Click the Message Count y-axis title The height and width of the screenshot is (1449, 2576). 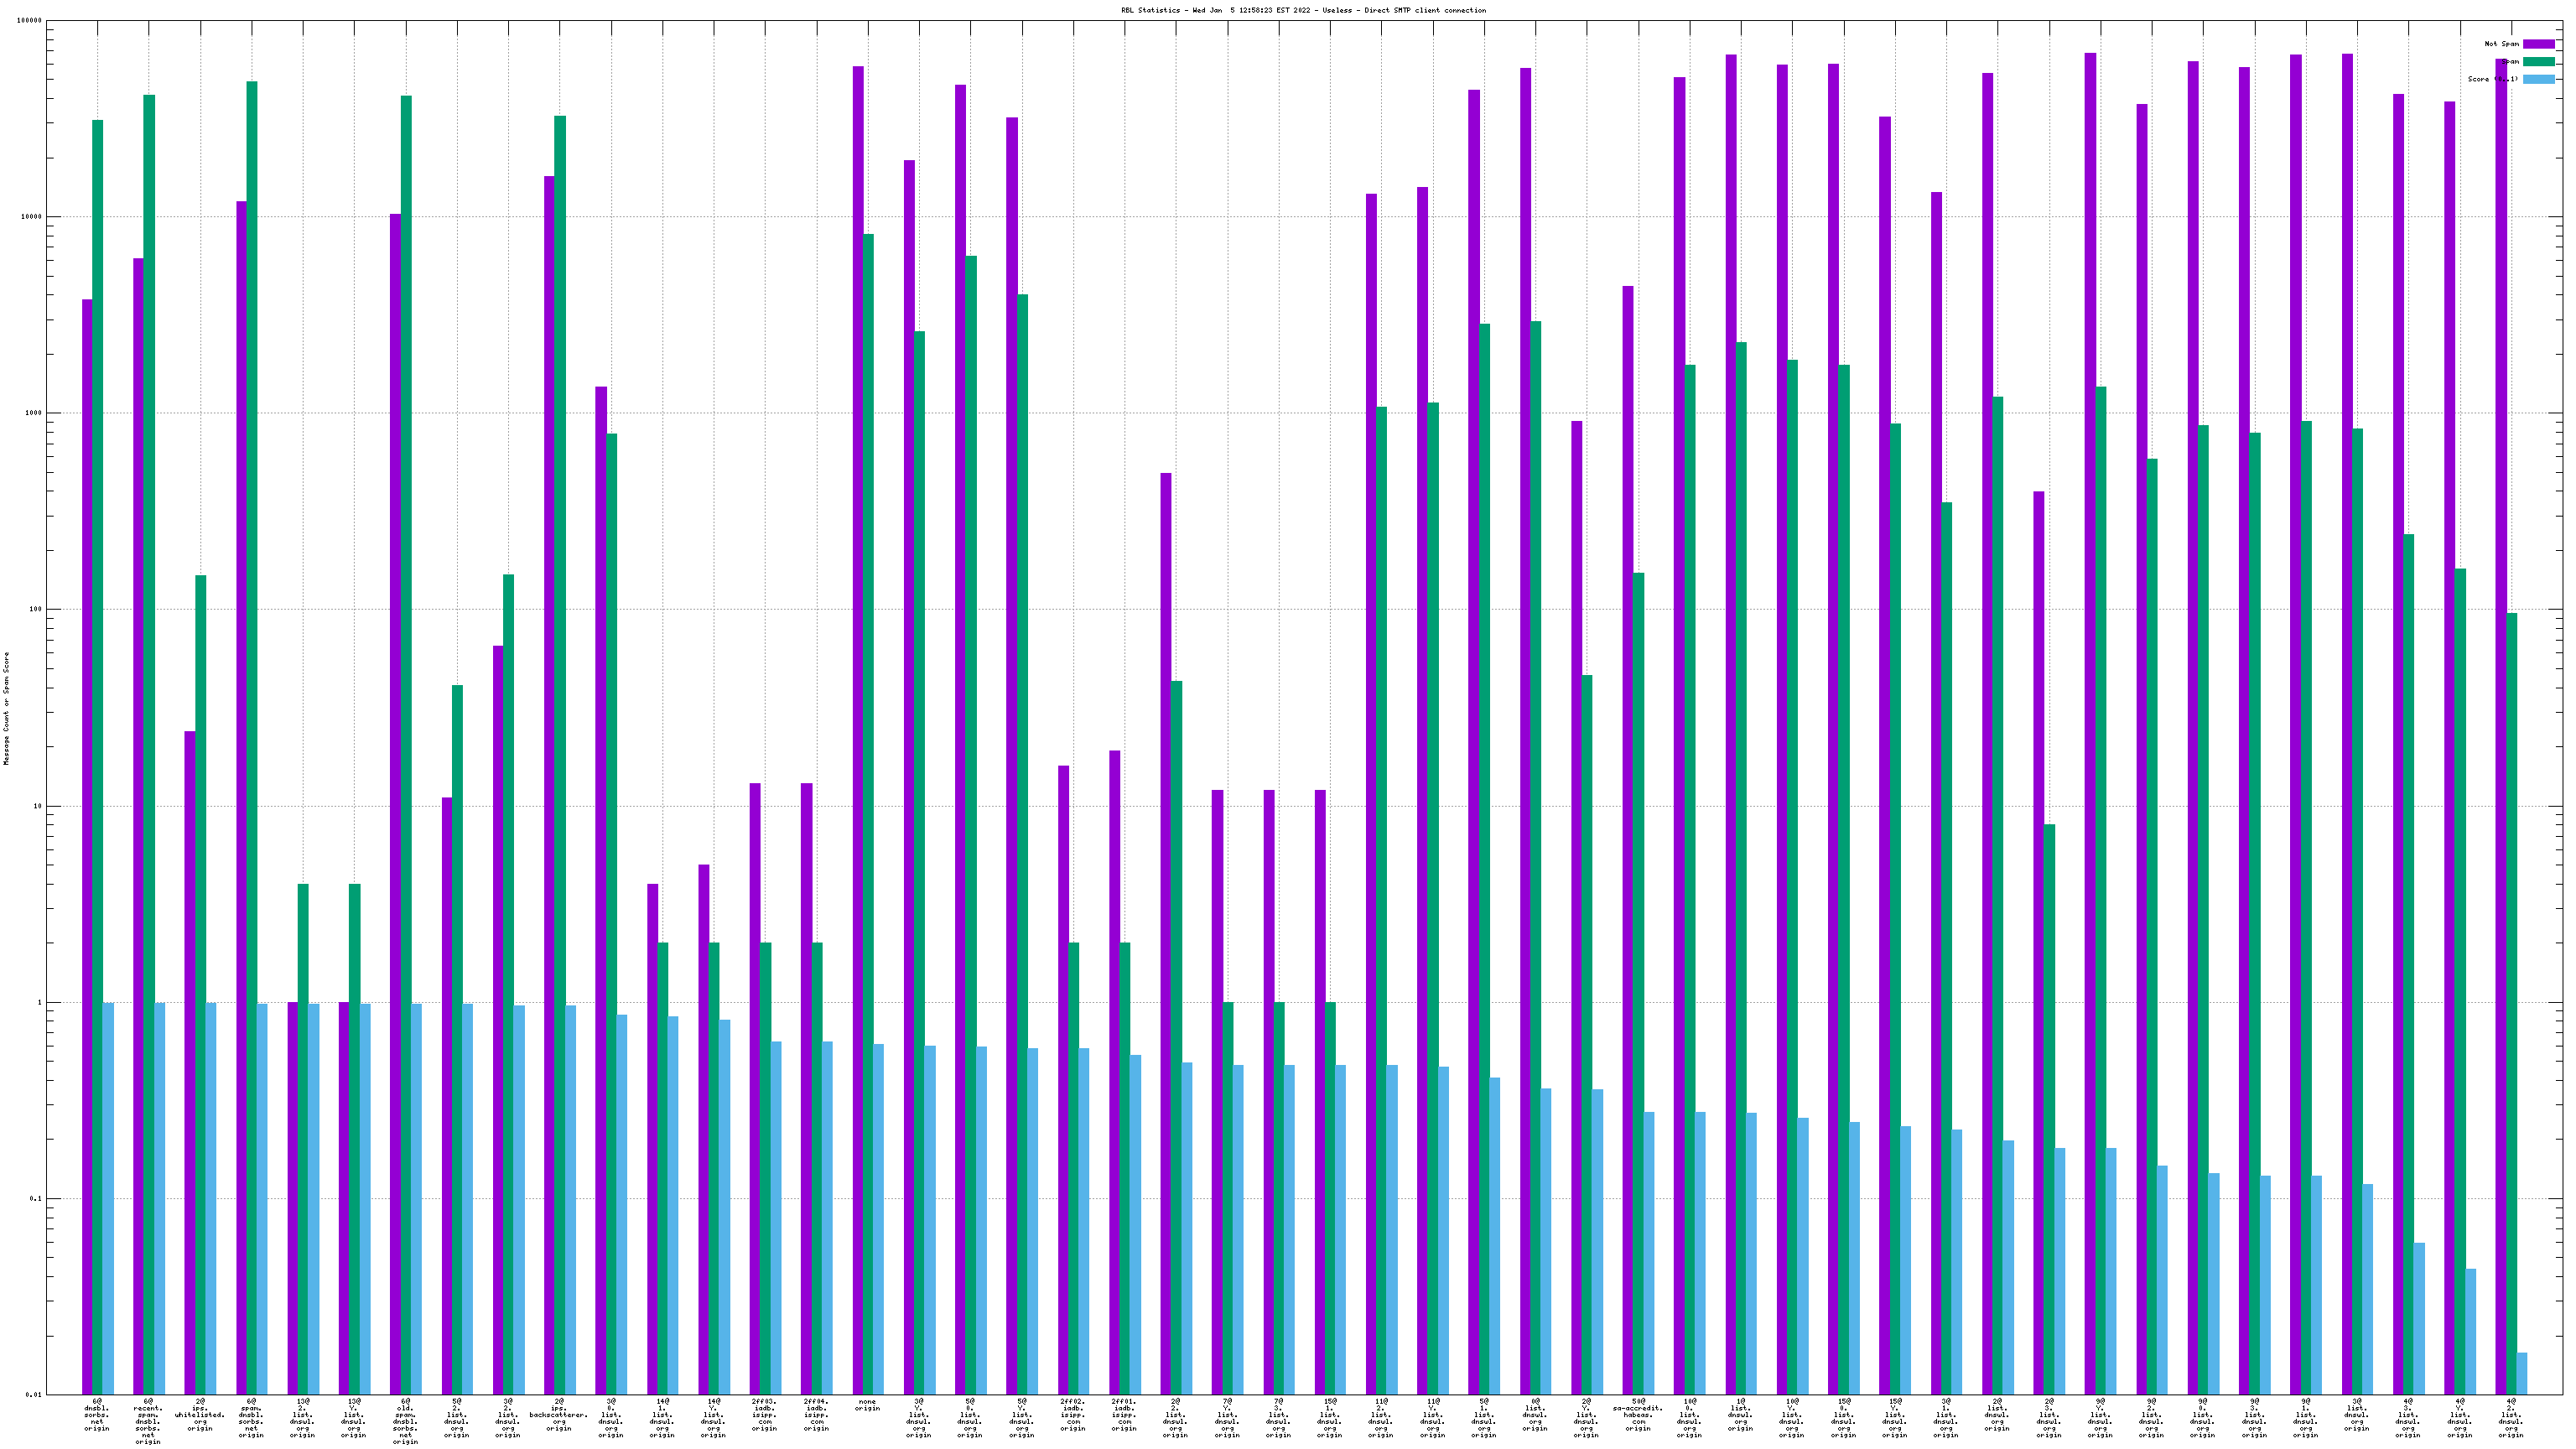coord(6,708)
